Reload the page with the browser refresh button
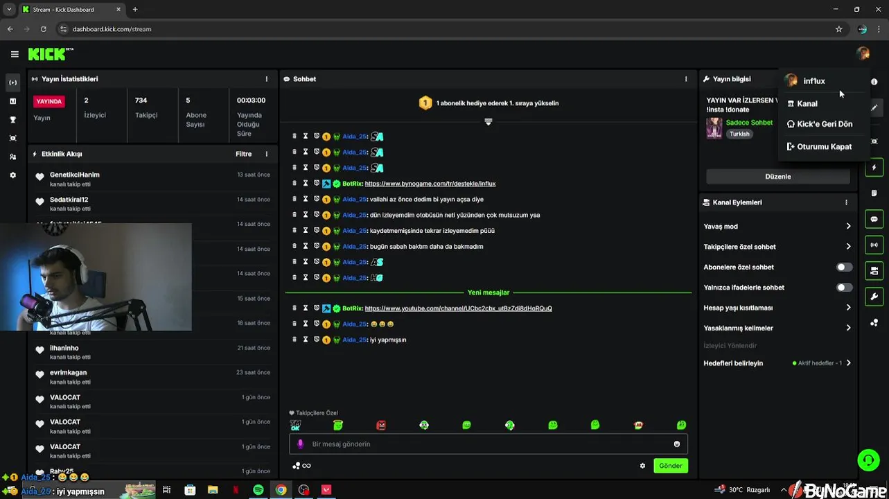The width and height of the screenshot is (889, 499). (x=43, y=29)
